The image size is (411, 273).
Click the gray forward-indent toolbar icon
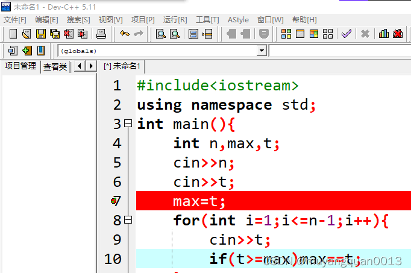(245, 34)
